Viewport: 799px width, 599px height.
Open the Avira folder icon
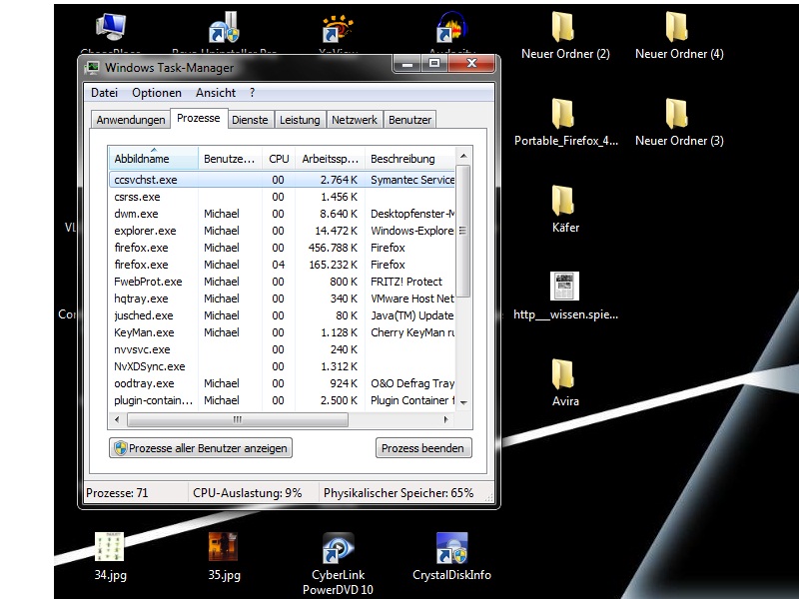(x=562, y=374)
